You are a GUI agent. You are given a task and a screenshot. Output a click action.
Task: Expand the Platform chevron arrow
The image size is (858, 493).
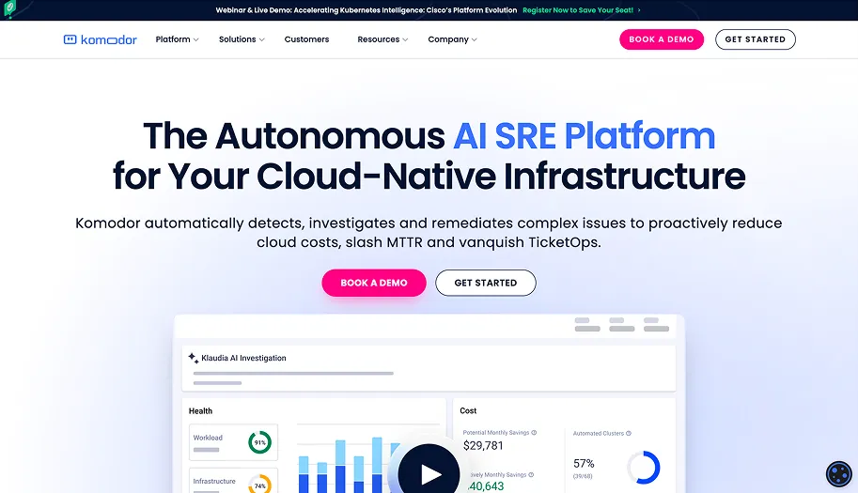coord(195,39)
